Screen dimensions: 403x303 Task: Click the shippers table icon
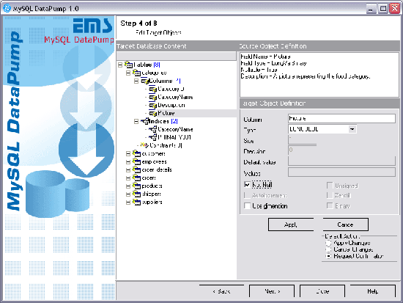[x=136, y=194]
